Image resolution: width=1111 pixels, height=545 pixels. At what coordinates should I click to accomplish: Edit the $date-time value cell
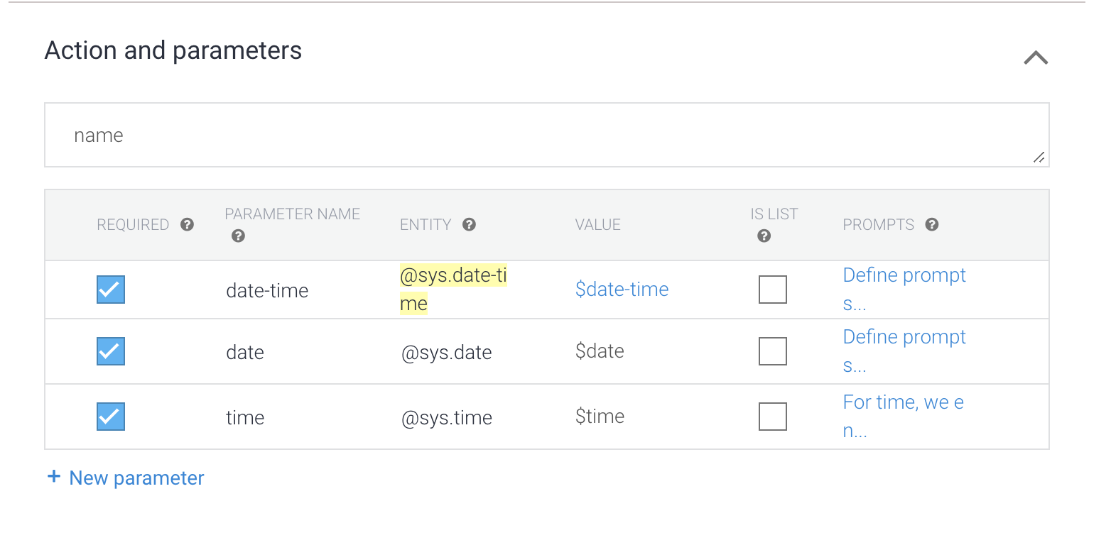pos(622,289)
